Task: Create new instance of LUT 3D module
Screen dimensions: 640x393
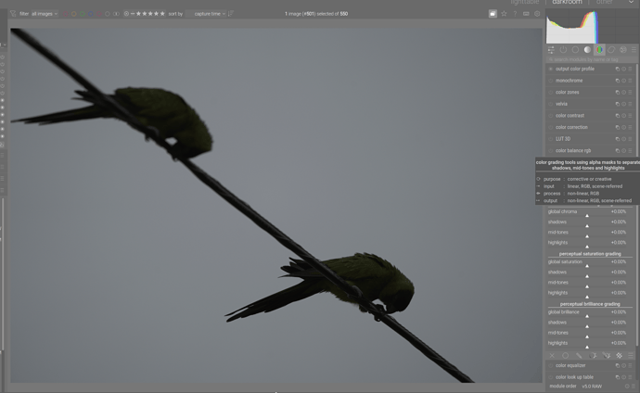Action: [x=618, y=139]
